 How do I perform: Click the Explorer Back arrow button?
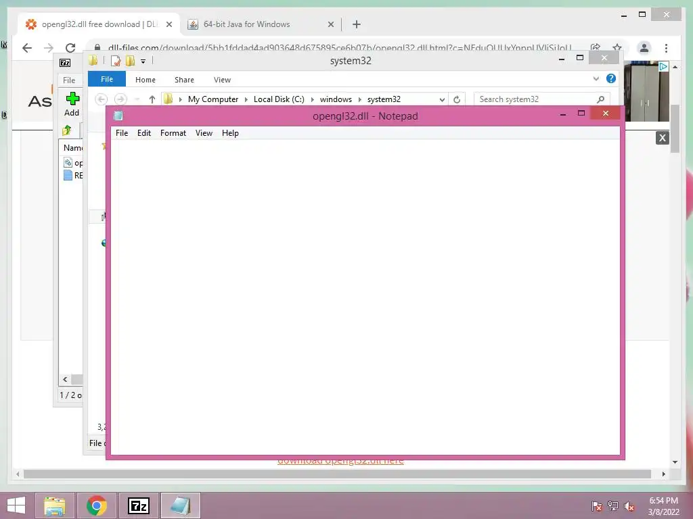pos(102,99)
